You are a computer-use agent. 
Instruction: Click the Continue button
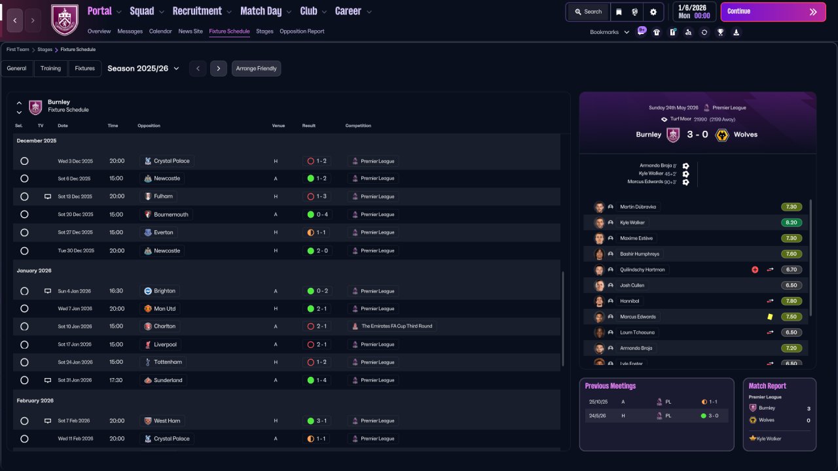(x=773, y=12)
